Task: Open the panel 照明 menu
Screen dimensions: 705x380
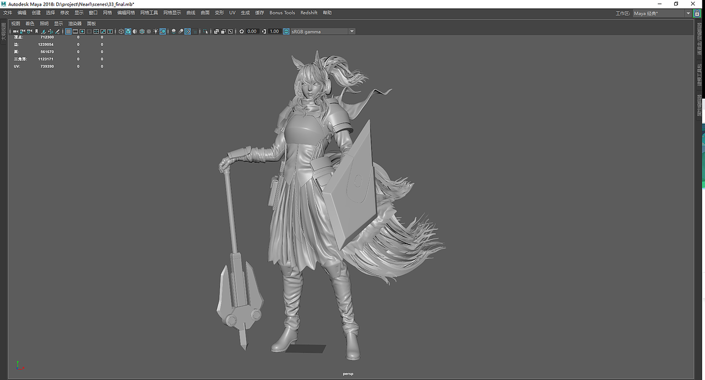Action: [x=44, y=24]
